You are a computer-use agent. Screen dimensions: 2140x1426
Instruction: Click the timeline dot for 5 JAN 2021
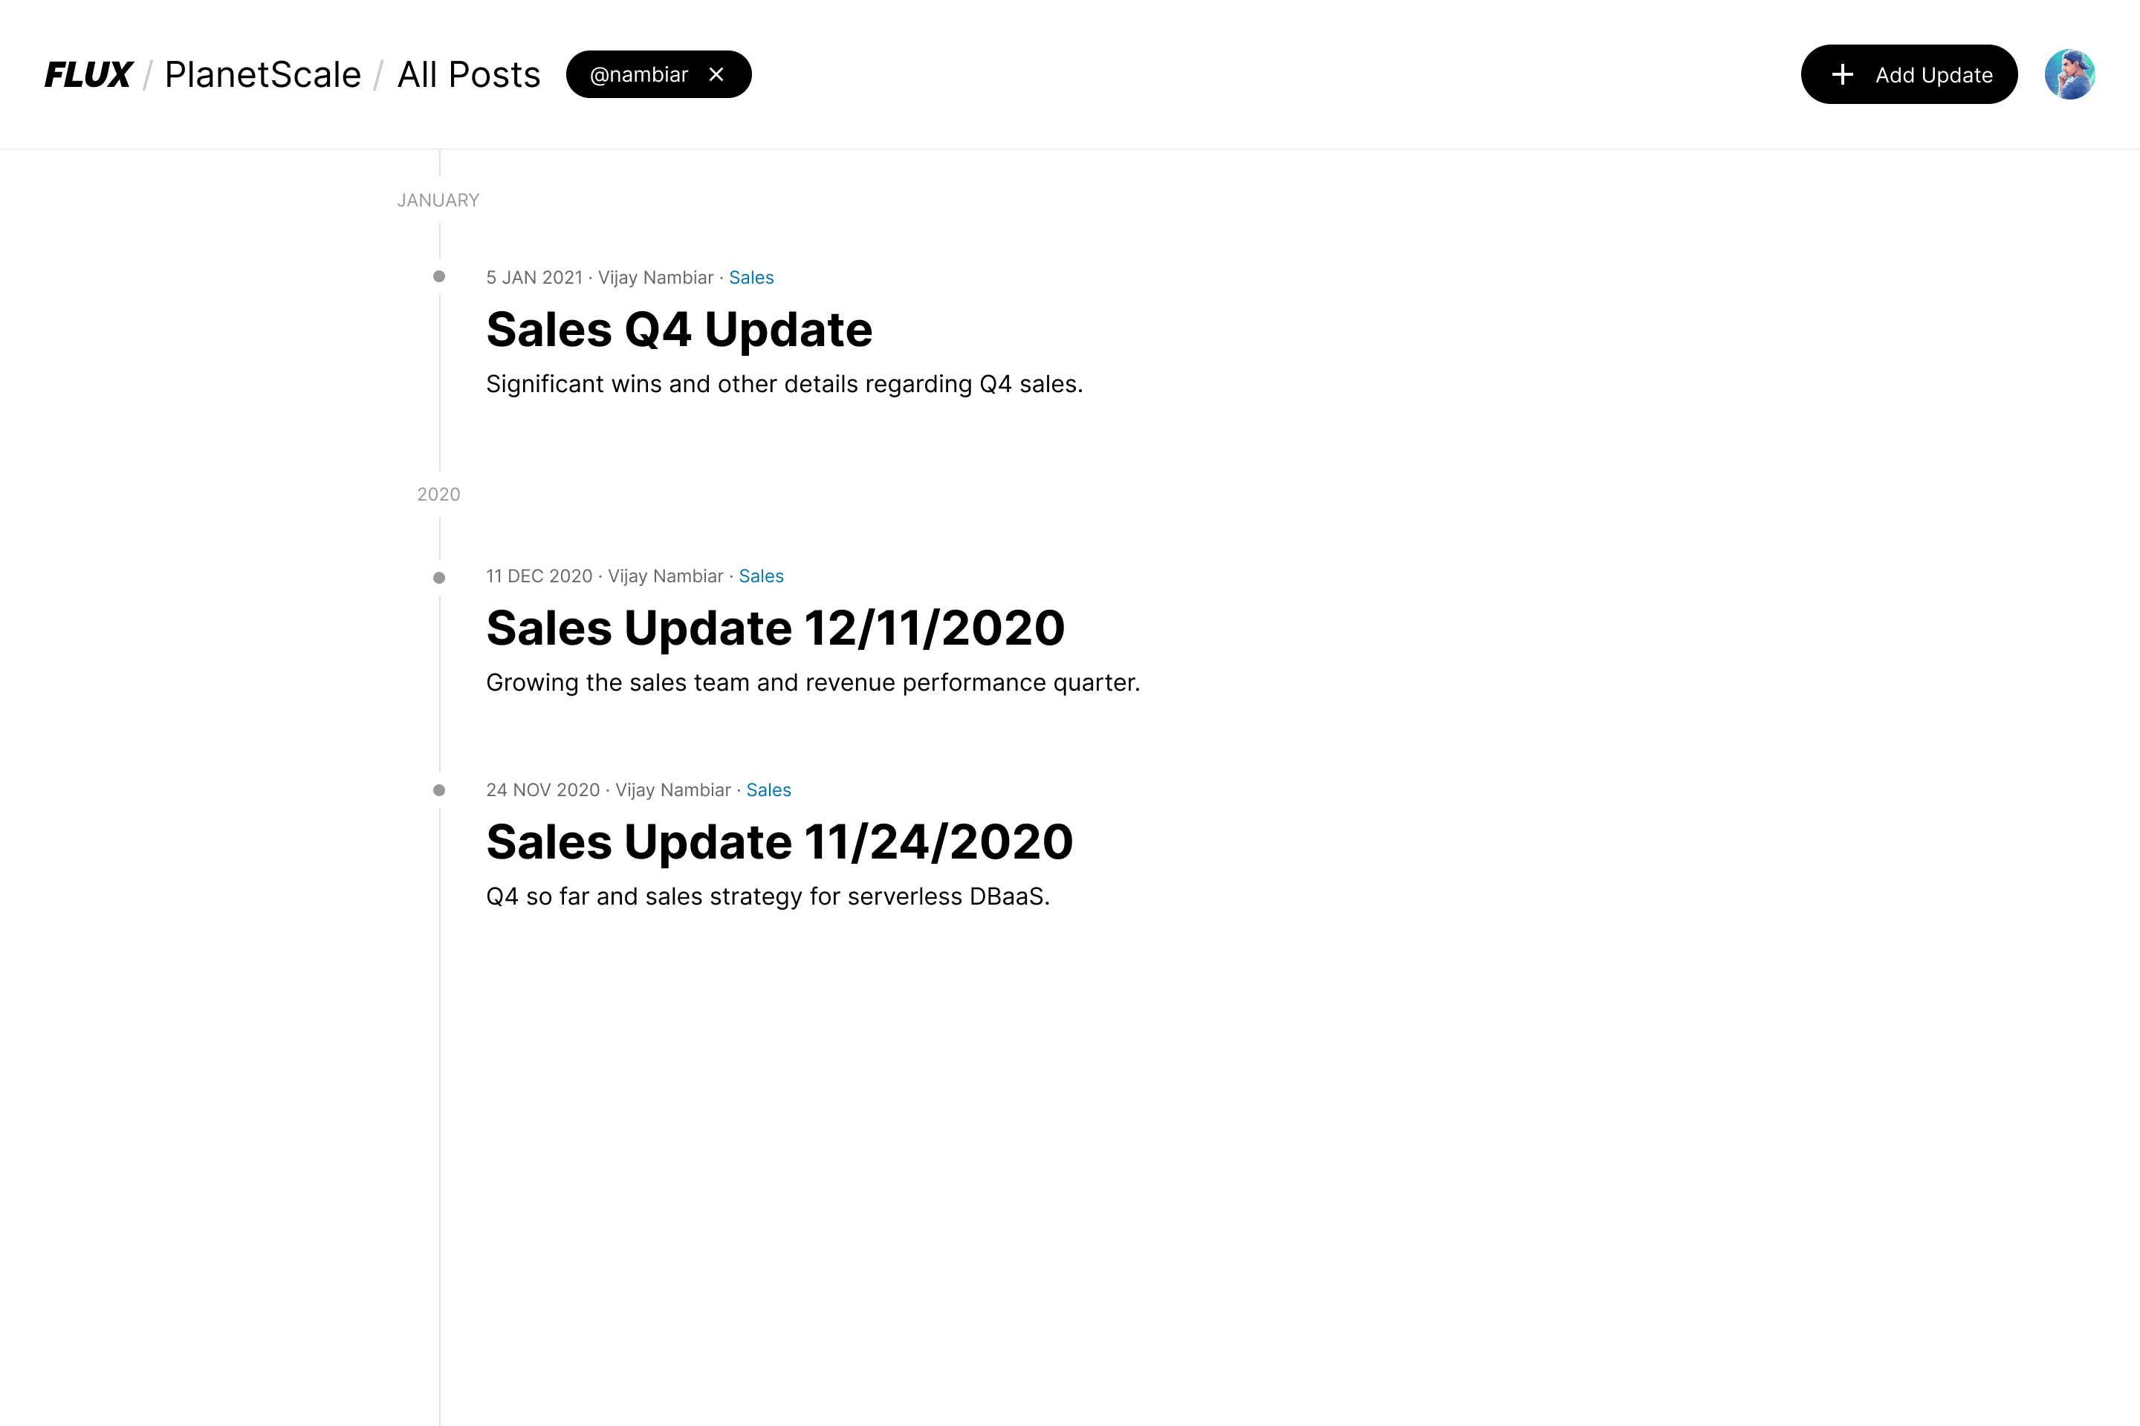pyautogui.click(x=438, y=276)
